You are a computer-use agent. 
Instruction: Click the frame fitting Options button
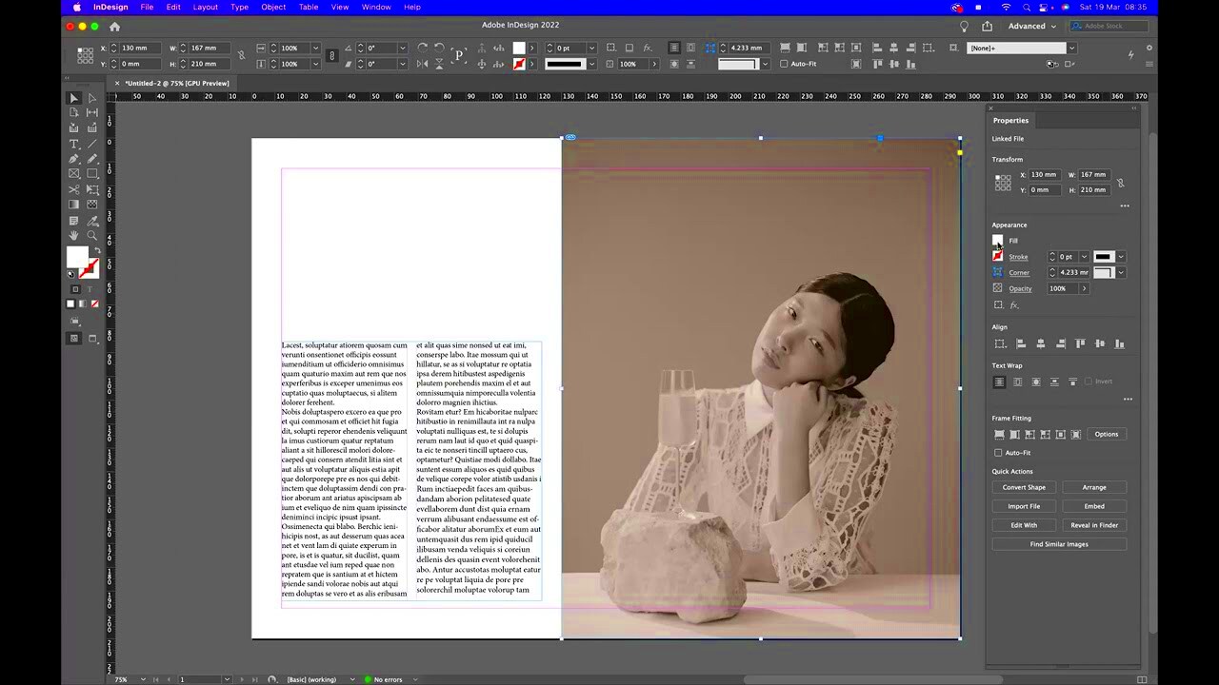click(1106, 434)
